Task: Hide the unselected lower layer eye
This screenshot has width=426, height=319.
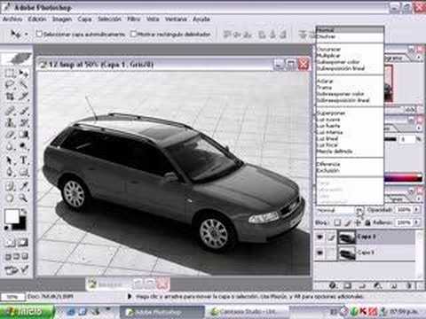Action: [x=320, y=253]
